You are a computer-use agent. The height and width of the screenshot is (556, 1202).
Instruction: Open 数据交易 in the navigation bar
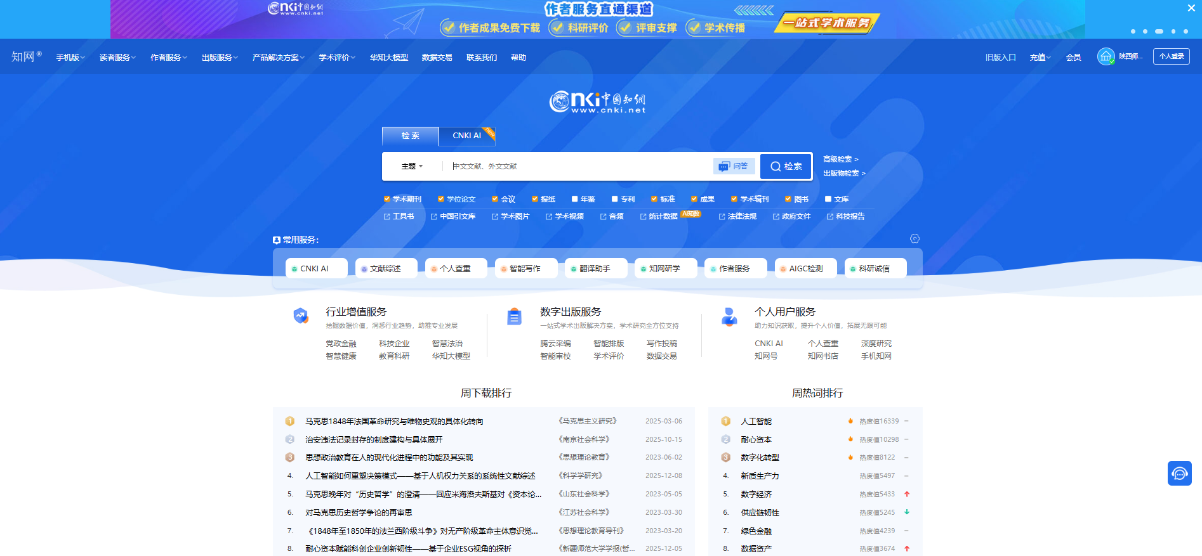click(437, 57)
